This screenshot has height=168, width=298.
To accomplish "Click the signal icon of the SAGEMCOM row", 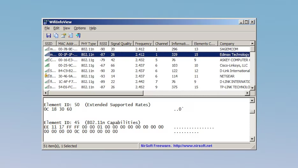I will pyautogui.click(x=47, y=49).
